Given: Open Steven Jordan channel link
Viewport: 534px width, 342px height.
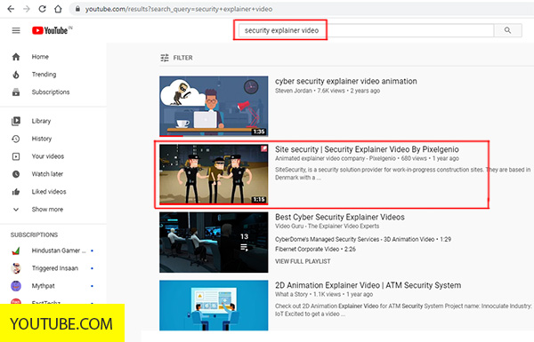Looking at the screenshot, I should click(x=293, y=91).
